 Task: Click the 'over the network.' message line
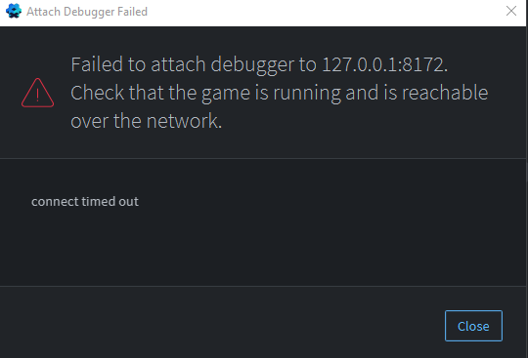(x=147, y=121)
